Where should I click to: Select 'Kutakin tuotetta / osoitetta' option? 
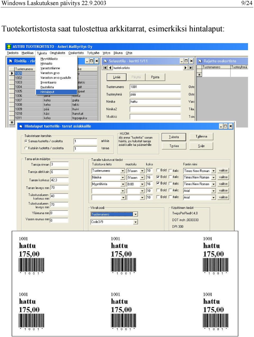point(26,148)
